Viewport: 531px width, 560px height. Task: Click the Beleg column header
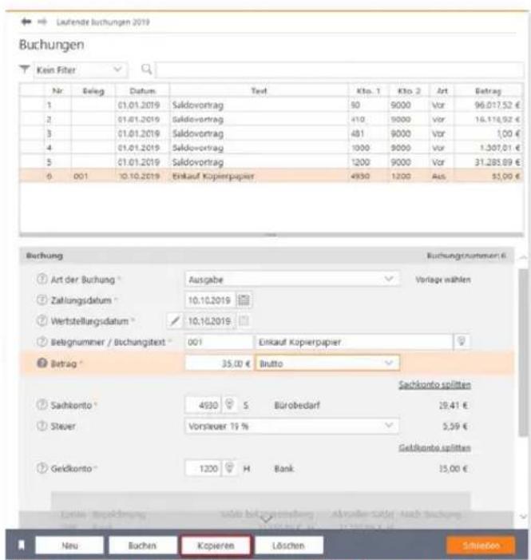(93, 91)
